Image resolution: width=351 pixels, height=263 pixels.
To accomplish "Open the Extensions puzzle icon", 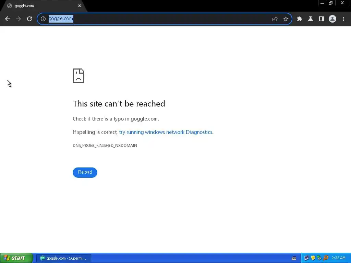I will [x=300, y=19].
